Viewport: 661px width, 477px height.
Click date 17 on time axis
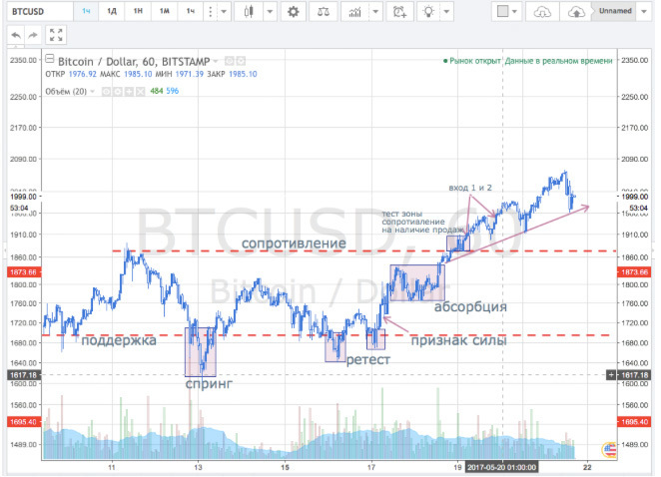(371, 467)
